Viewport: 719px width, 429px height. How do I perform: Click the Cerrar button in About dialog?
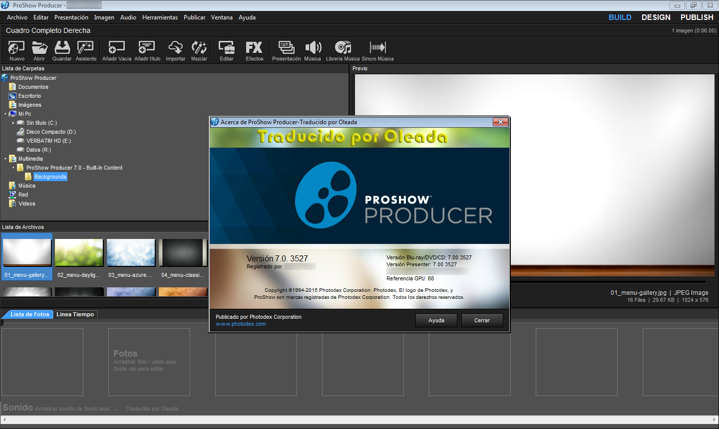point(482,320)
